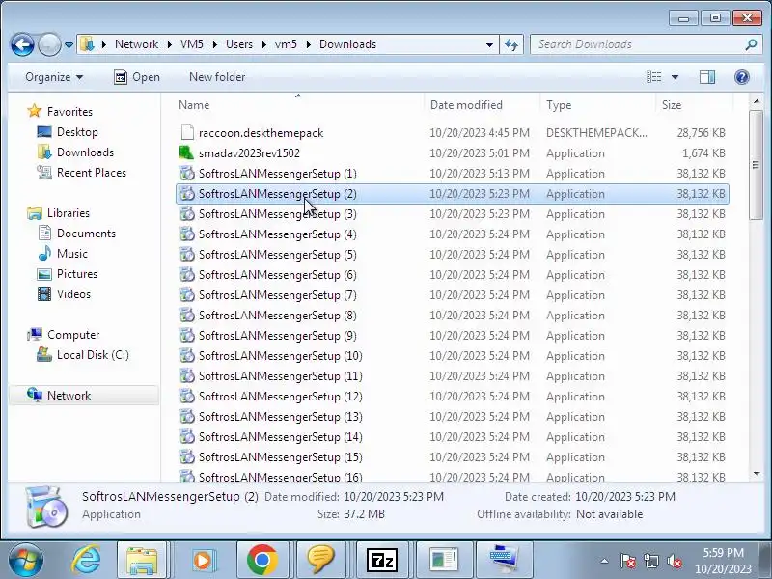The width and height of the screenshot is (772, 579).
Task: Launch Google Chrome from taskbar
Action: (x=262, y=561)
